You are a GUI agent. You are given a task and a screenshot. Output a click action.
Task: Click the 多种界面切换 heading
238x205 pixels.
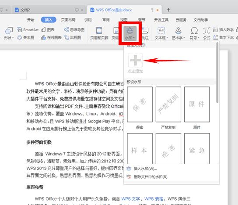39,142
